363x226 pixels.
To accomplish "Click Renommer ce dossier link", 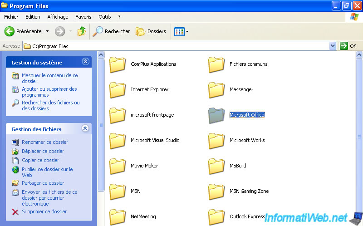I will [45, 142].
